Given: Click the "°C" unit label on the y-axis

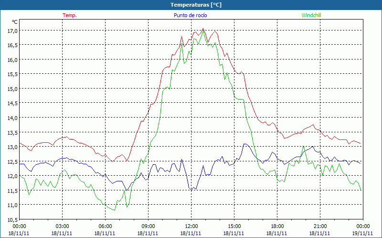Looking at the screenshot, I should click(x=15, y=22).
